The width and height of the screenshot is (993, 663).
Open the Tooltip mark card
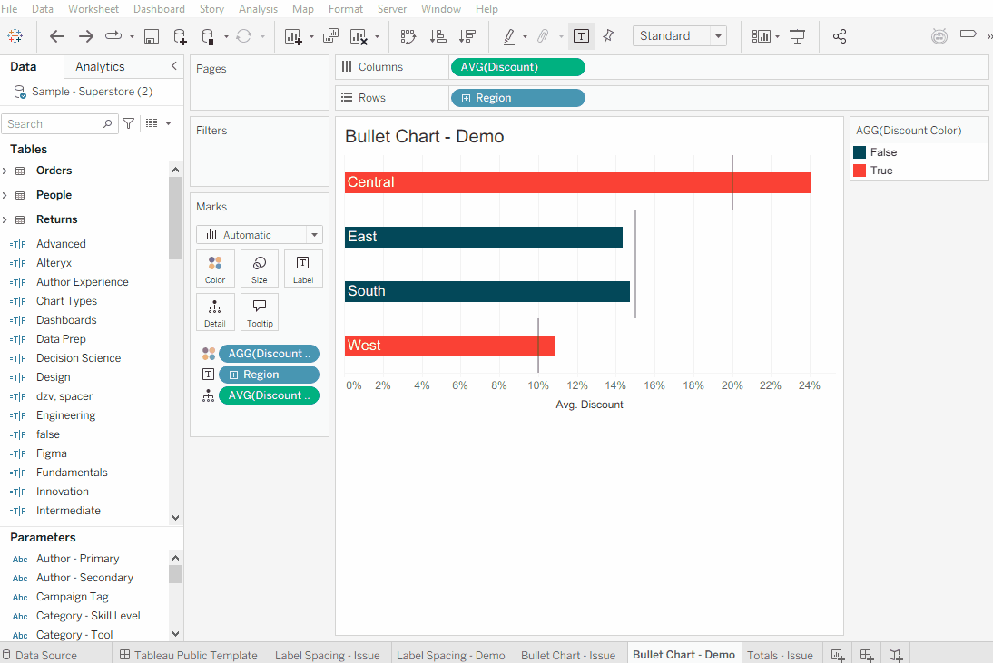coord(260,312)
